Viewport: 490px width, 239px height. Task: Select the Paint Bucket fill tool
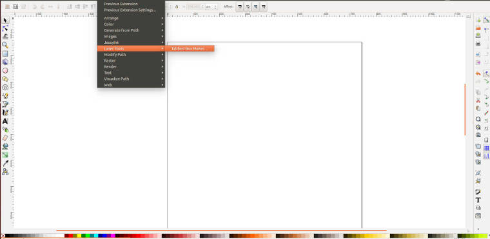pyautogui.click(x=5, y=146)
